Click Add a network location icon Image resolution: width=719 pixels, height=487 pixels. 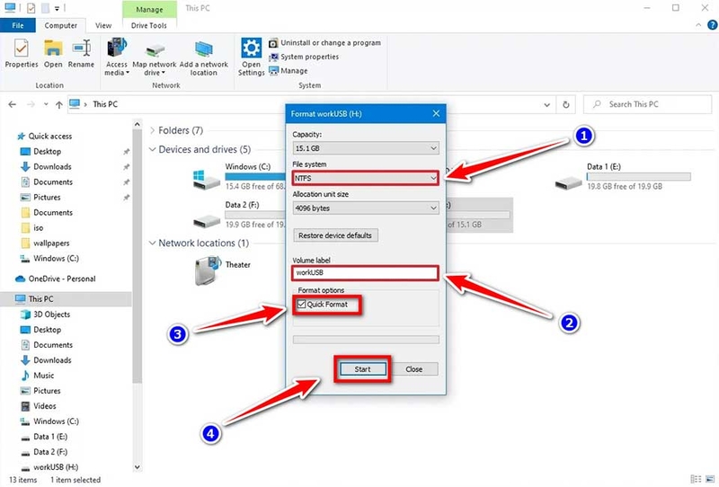click(x=204, y=58)
